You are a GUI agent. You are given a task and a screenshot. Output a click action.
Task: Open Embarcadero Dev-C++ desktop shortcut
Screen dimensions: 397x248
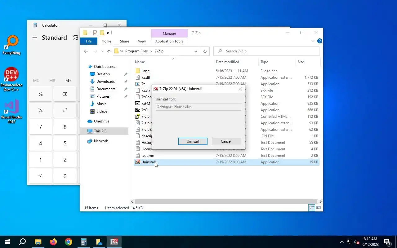pyautogui.click(x=11, y=79)
